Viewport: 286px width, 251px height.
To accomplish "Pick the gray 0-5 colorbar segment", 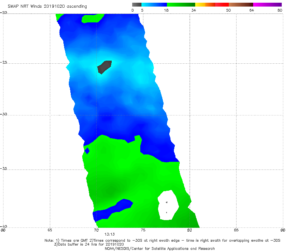I will click(137, 5).
